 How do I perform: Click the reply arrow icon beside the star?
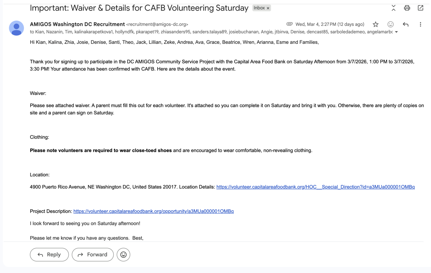tap(406, 24)
